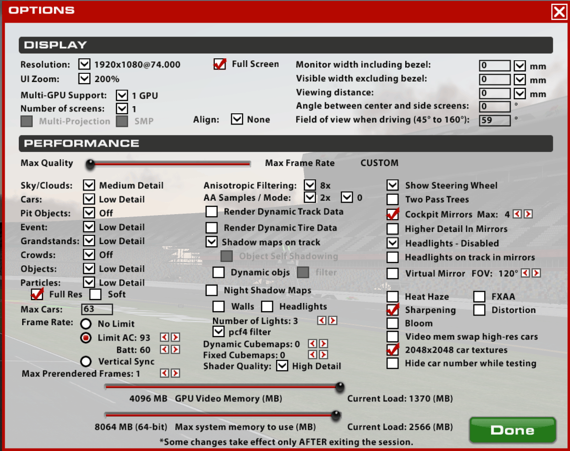Turn on Heat Haze effect
The width and height of the screenshot is (570, 451).
tap(393, 296)
